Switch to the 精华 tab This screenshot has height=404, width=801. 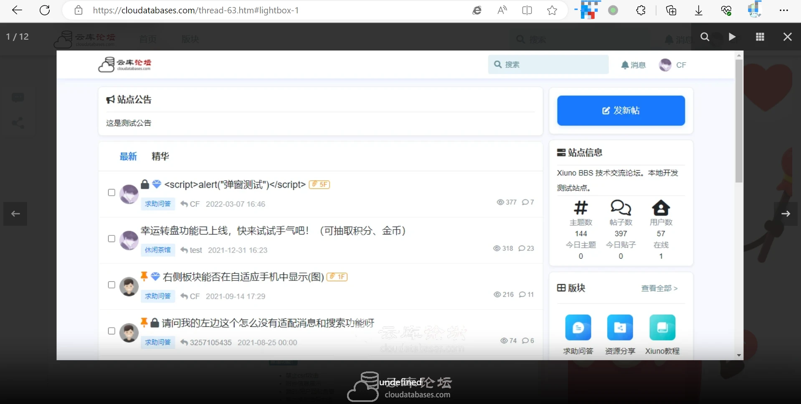(160, 157)
